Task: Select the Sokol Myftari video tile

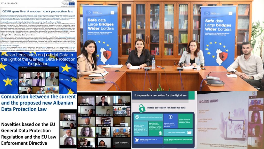Action: click(x=86, y=100)
